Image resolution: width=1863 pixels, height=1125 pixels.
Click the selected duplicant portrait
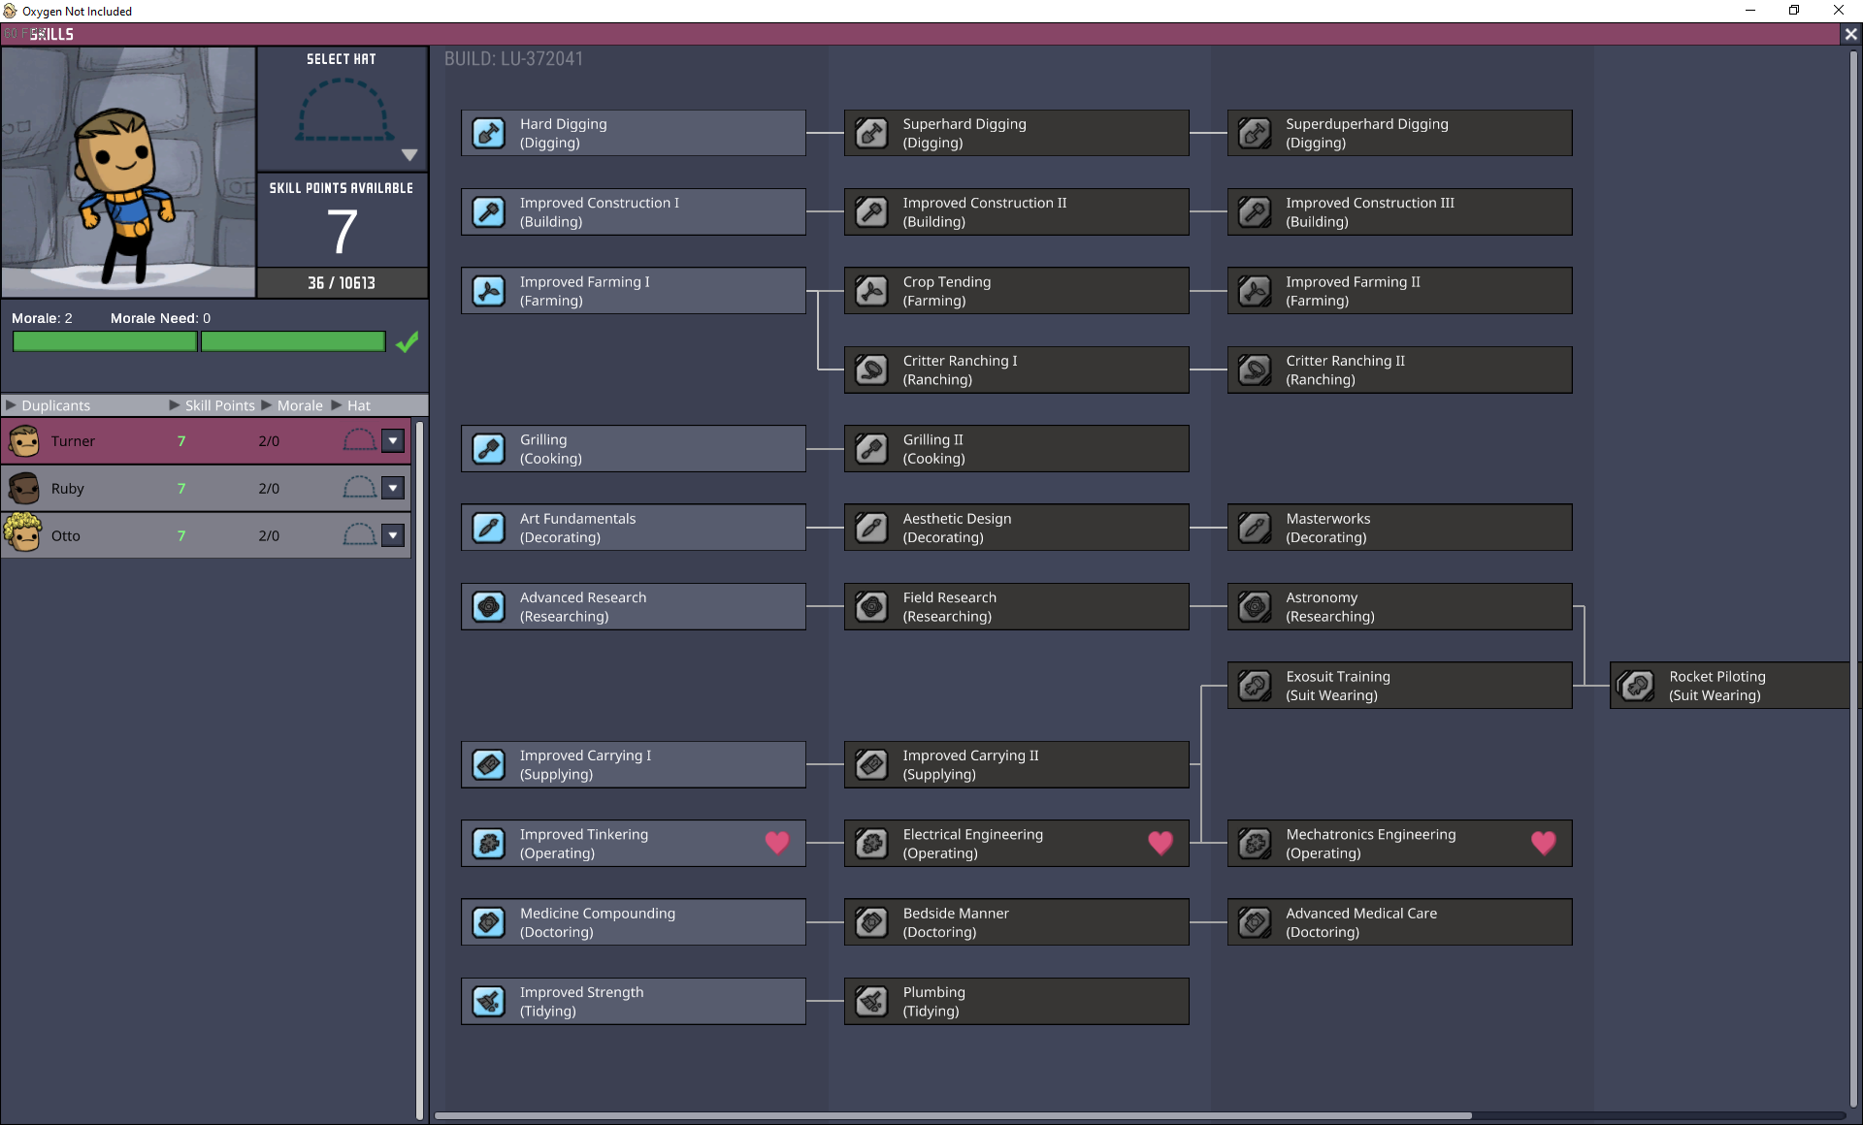pos(128,172)
